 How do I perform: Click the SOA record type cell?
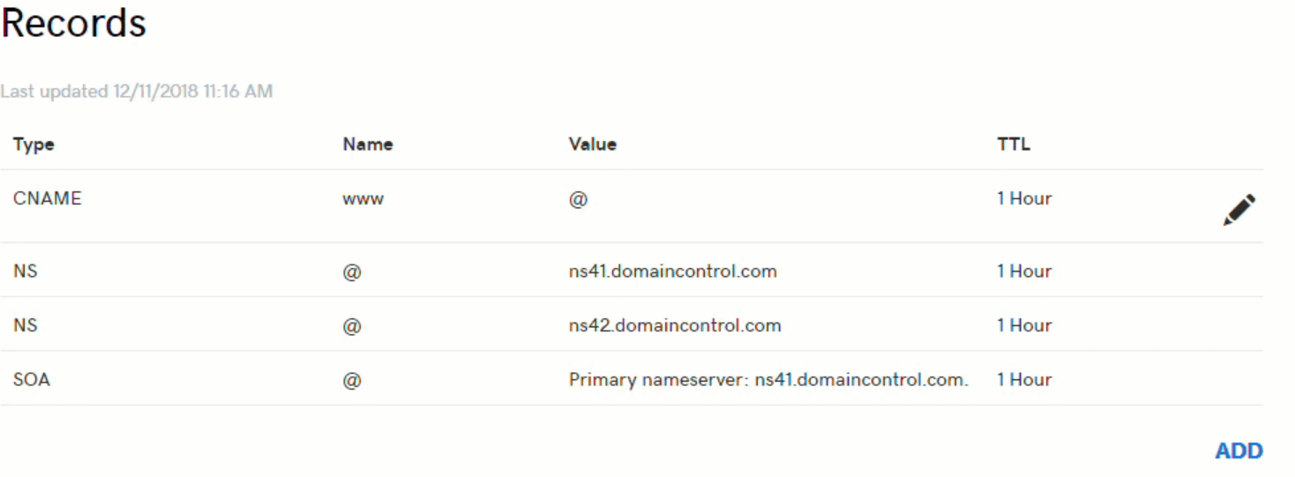32,380
